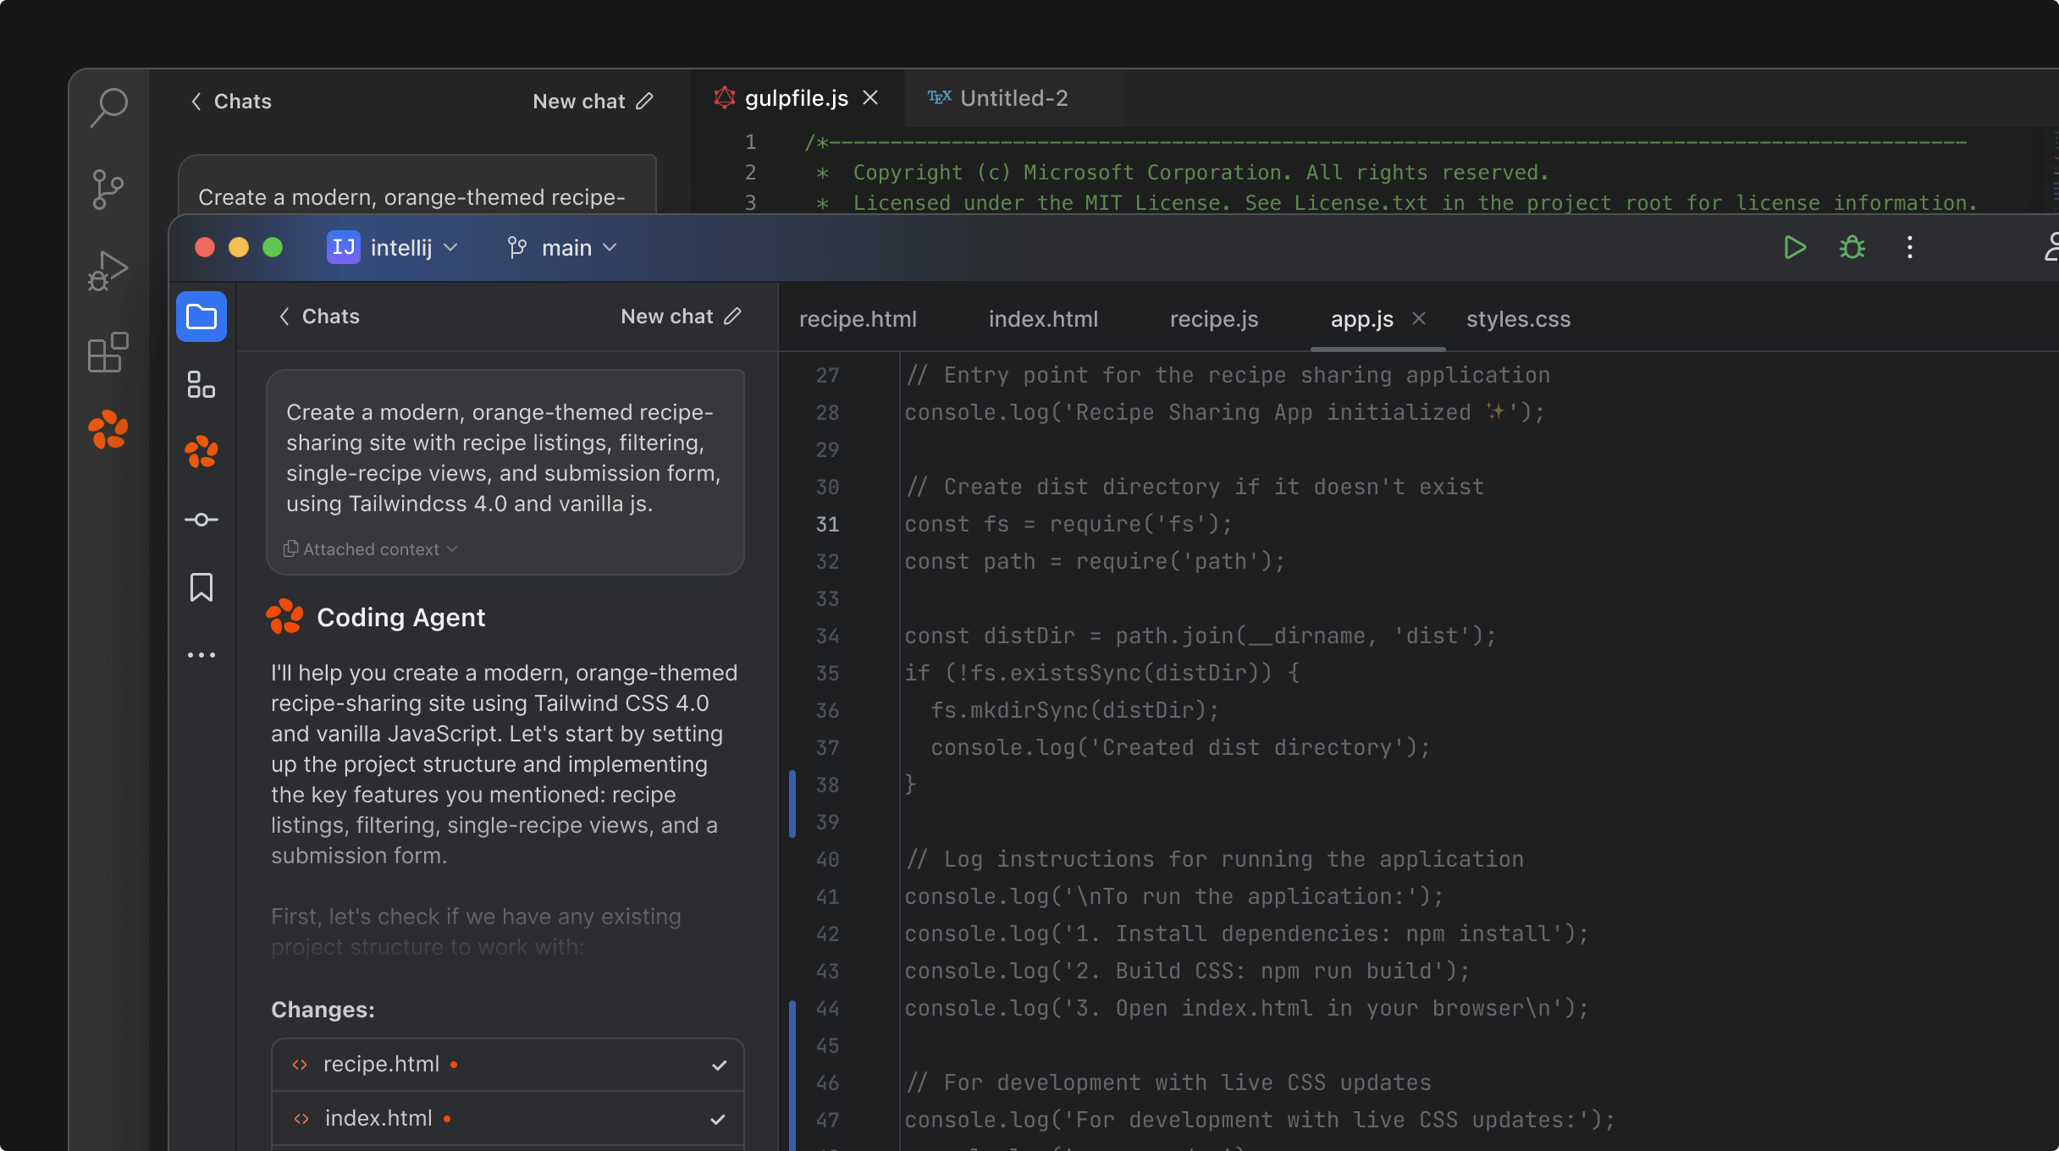The image size is (2059, 1151).
Task: Run the project with the green Run button
Action: point(1794,247)
